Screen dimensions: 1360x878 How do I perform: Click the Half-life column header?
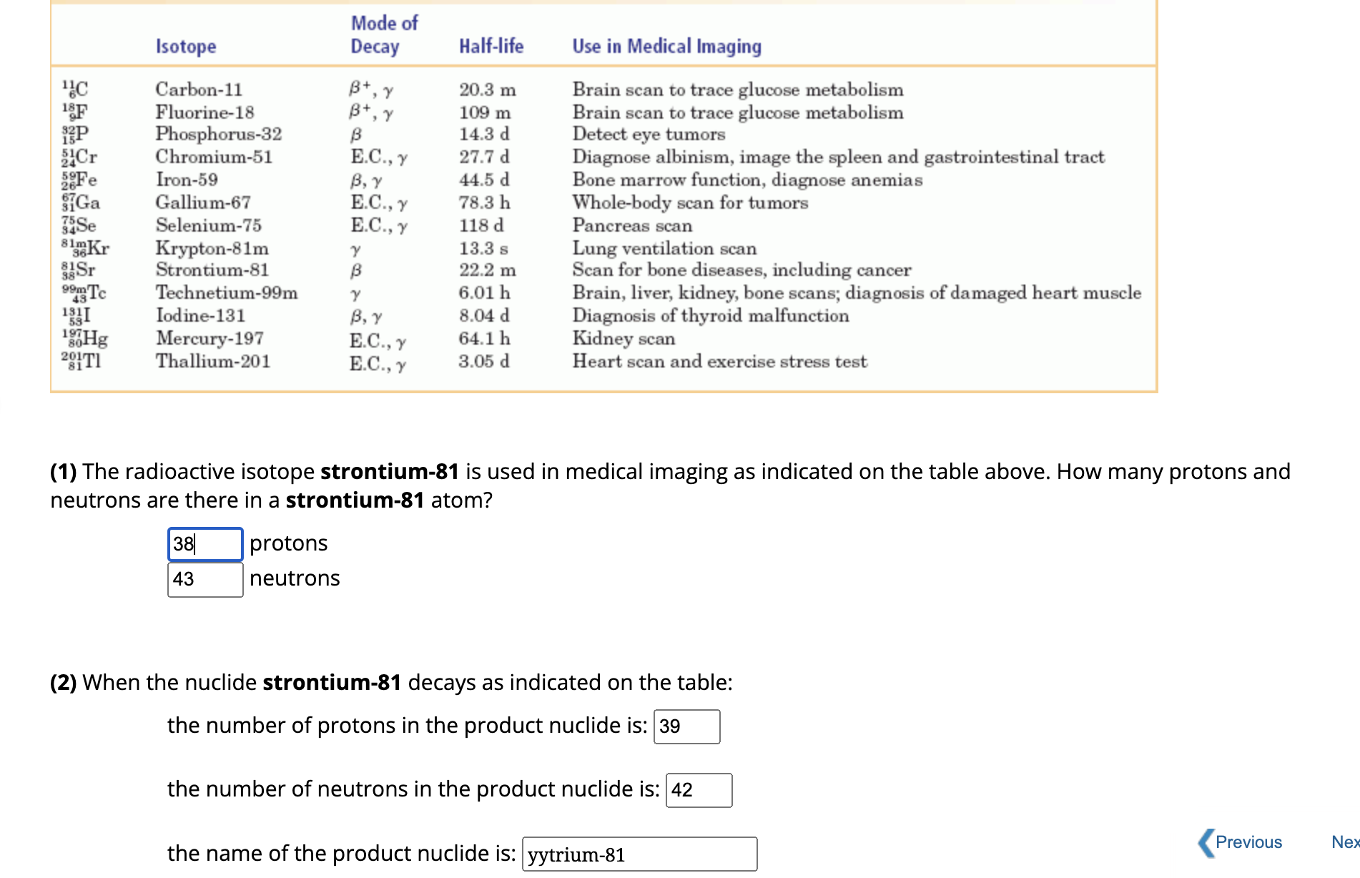[491, 46]
